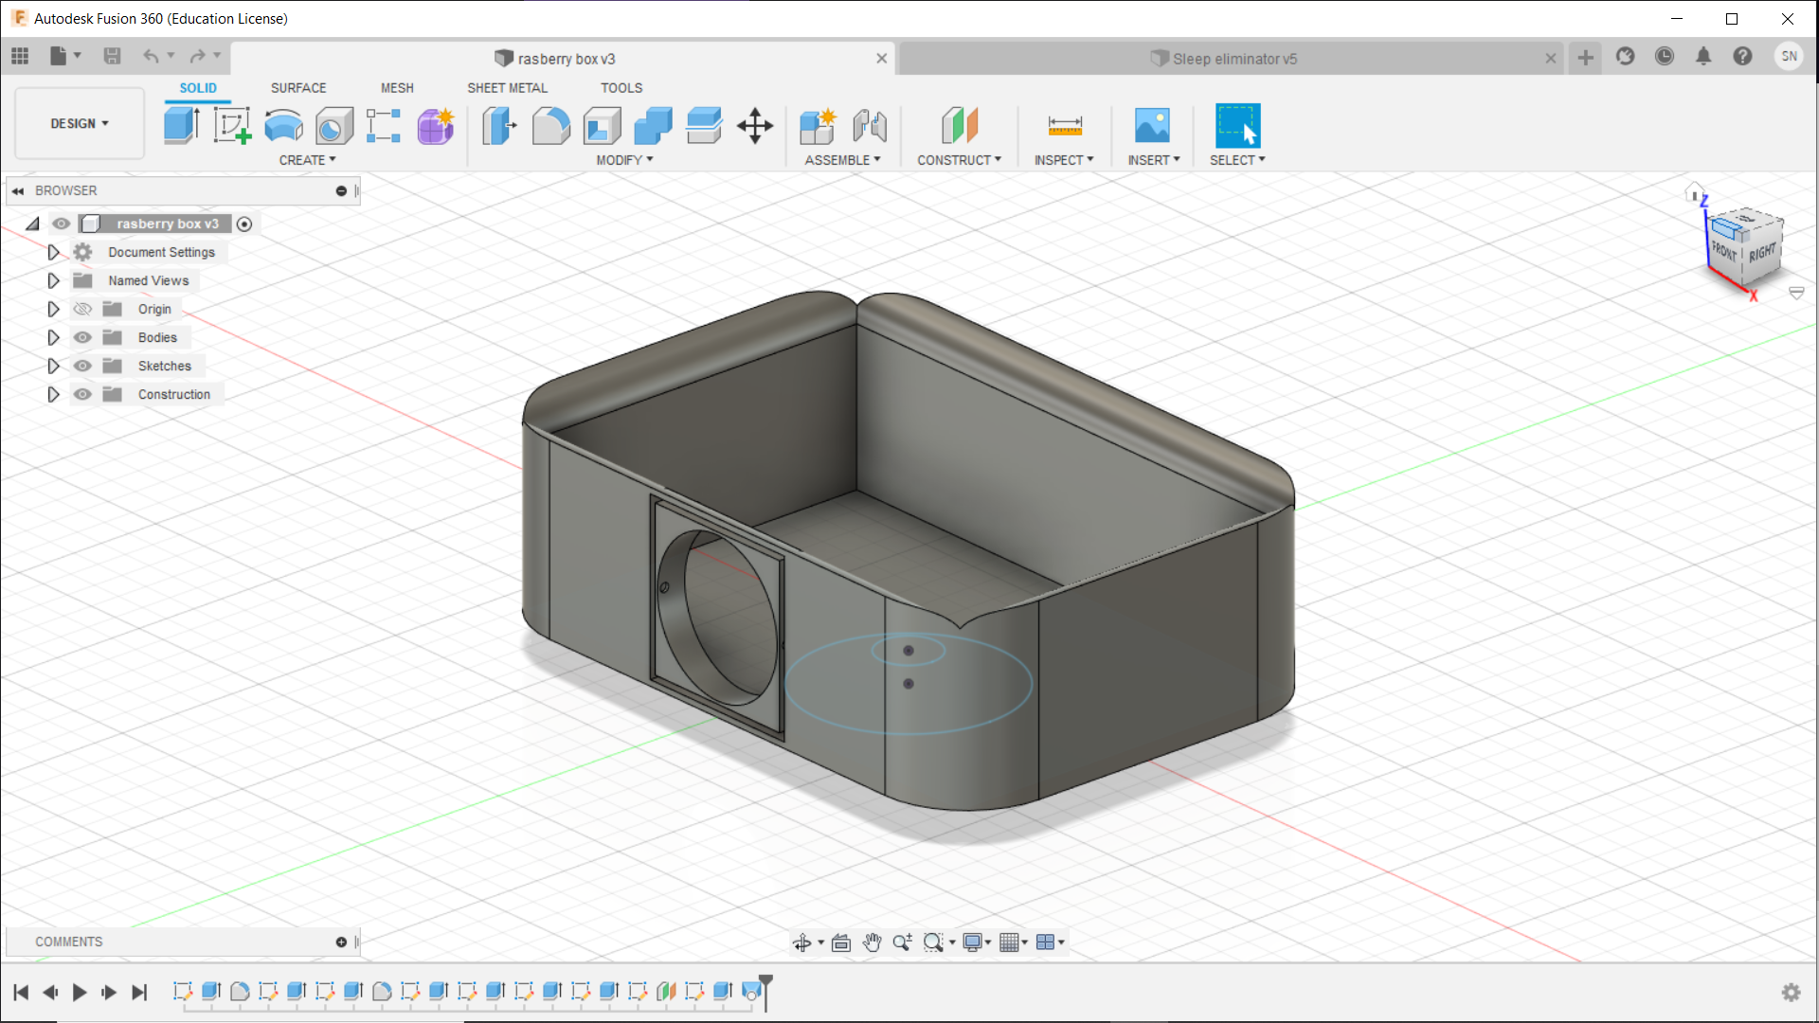The height and width of the screenshot is (1023, 1819).
Task: Expand the Construction folder node
Action: click(x=53, y=394)
